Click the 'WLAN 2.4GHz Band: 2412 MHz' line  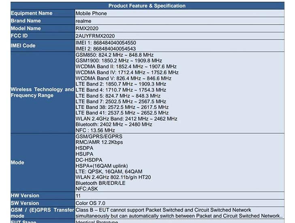pyautogui.click(x=126, y=118)
